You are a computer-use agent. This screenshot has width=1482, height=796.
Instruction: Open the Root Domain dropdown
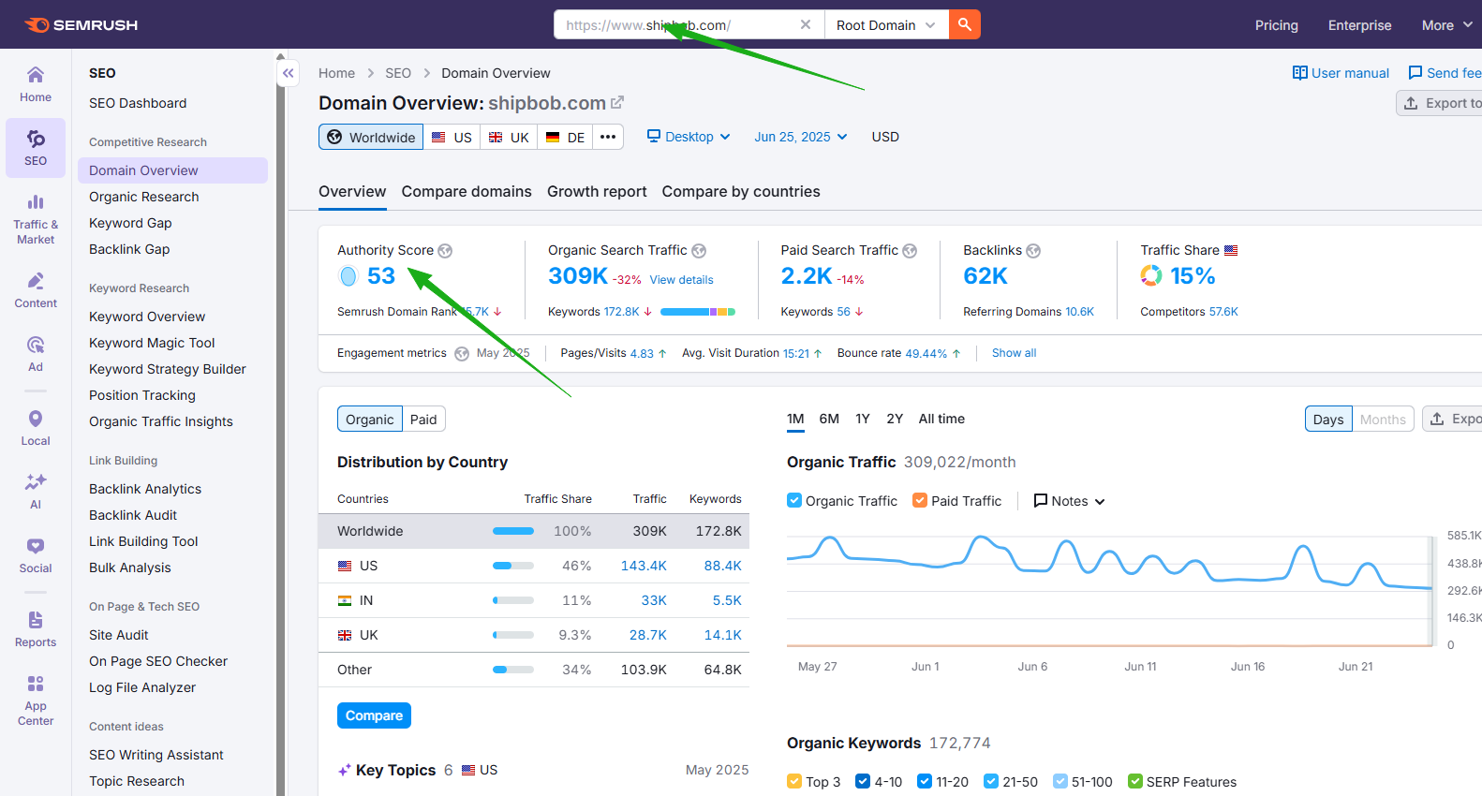click(886, 25)
